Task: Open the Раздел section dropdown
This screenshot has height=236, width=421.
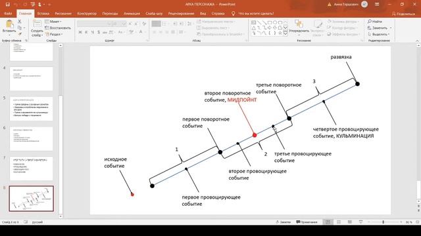Action: pyautogui.click(x=54, y=34)
